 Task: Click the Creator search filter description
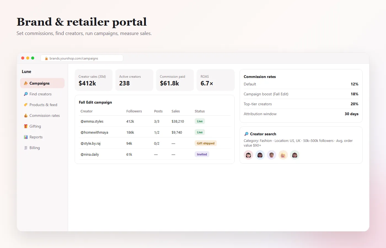click(298, 143)
